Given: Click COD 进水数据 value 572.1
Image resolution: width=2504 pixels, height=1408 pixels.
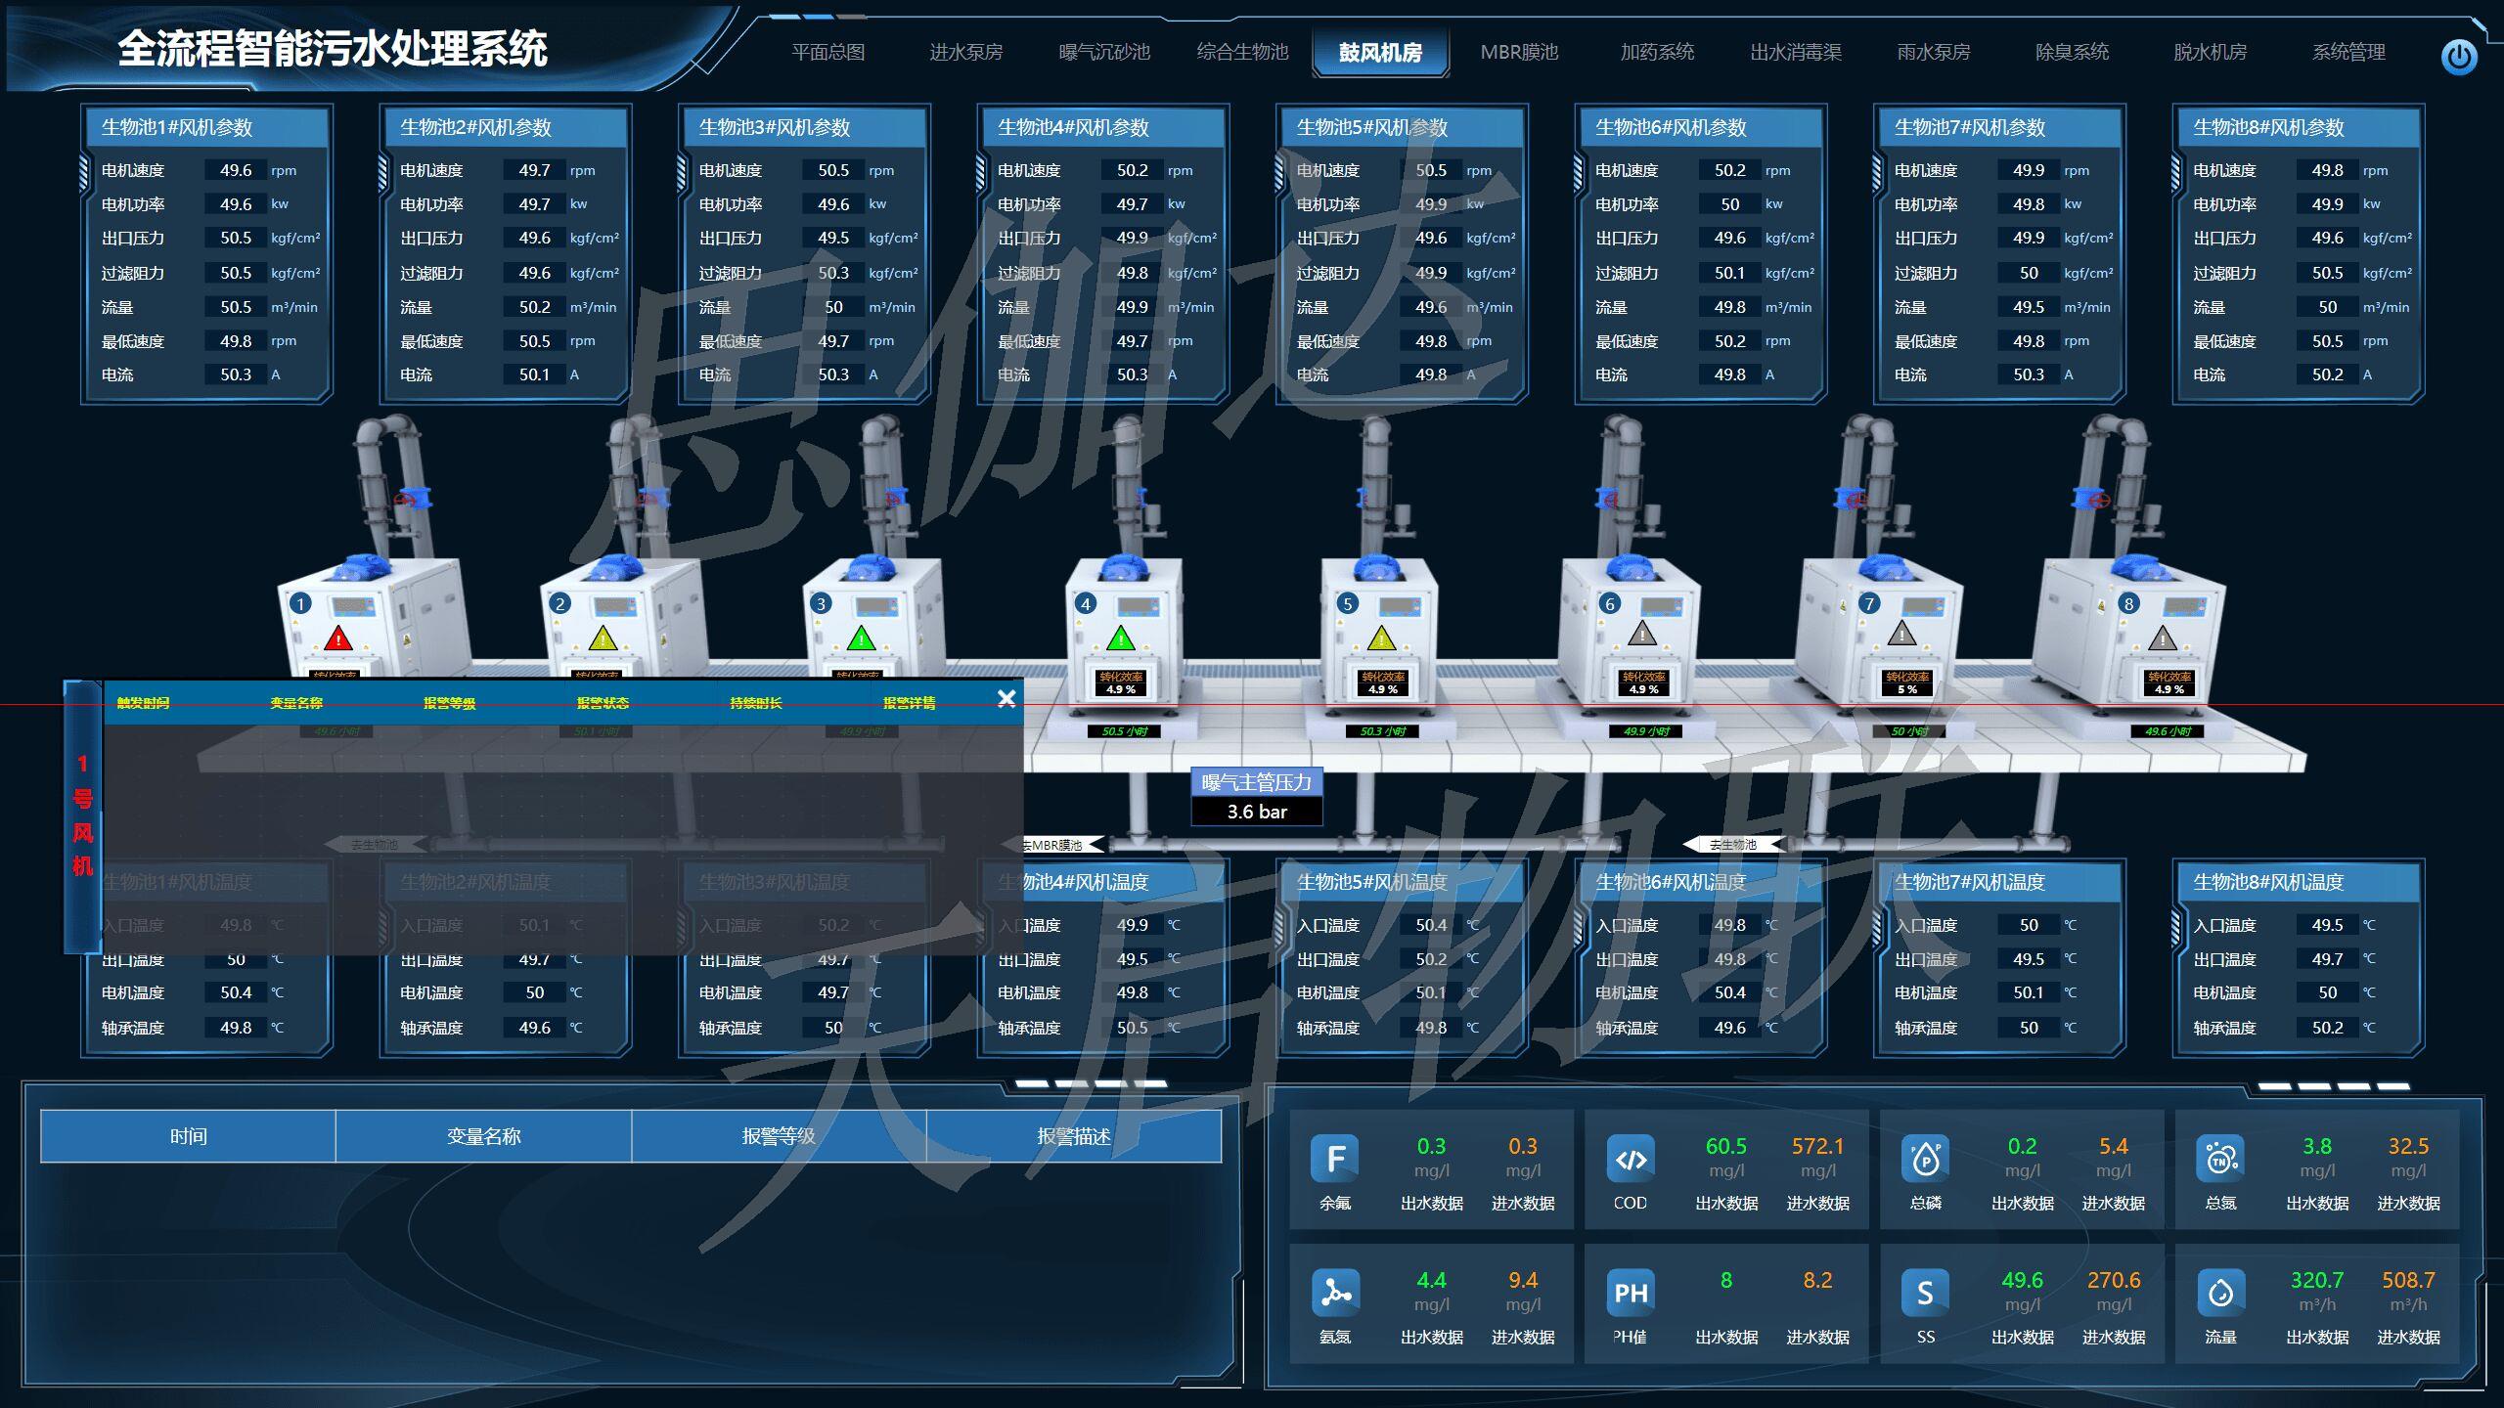Looking at the screenshot, I should (1817, 1146).
